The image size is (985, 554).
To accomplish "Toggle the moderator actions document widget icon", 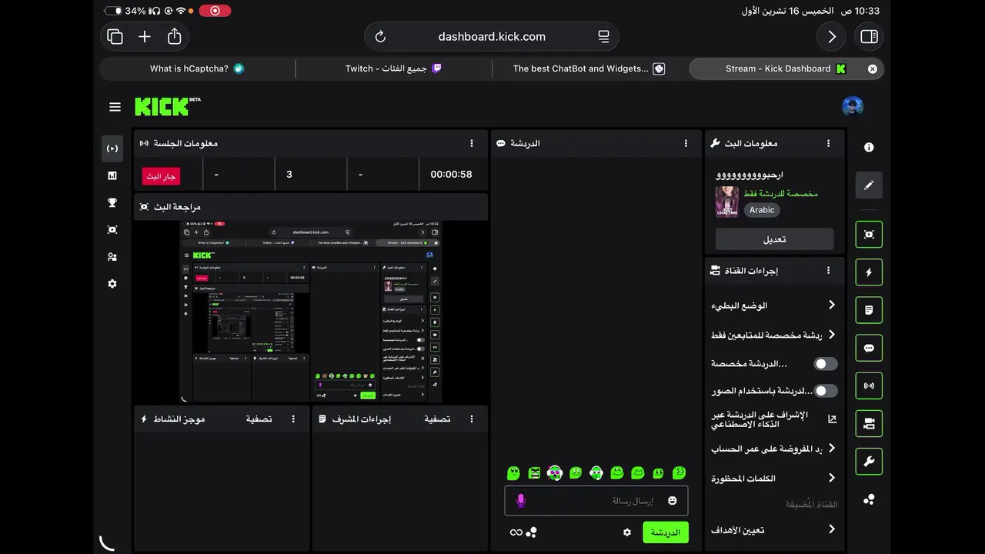I will (869, 310).
